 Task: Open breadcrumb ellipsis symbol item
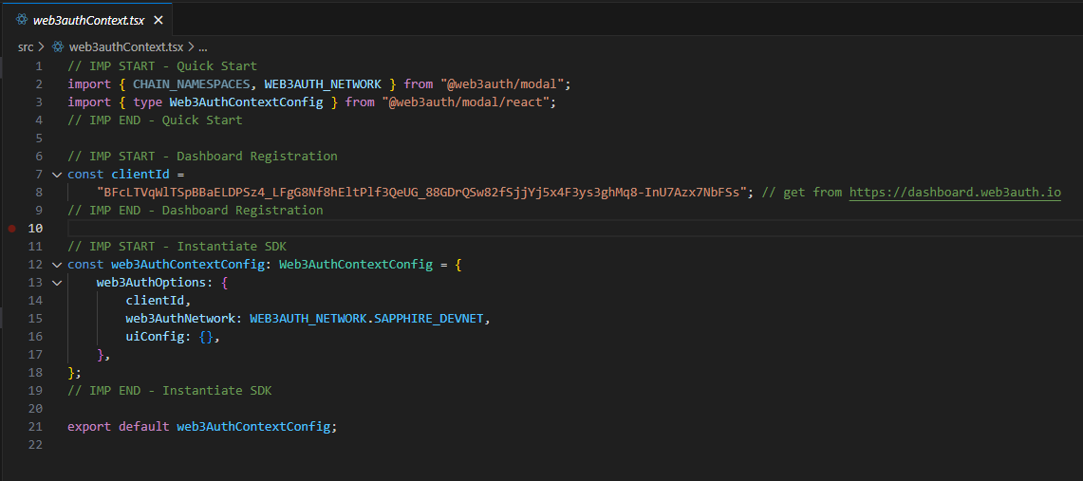tap(203, 46)
